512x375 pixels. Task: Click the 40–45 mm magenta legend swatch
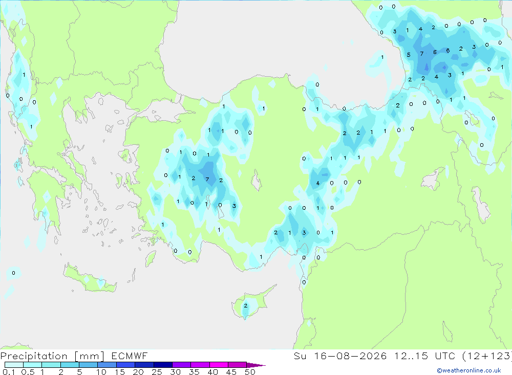click(x=219, y=365)
